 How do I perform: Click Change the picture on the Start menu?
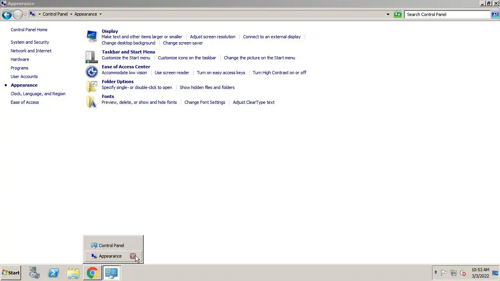coord(259,58)
